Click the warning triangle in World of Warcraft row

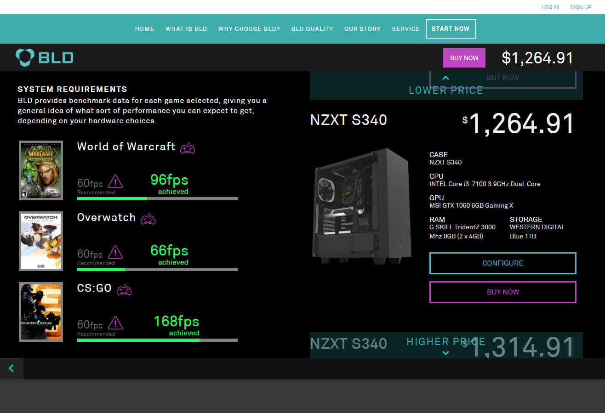click(x=115, y=181)
